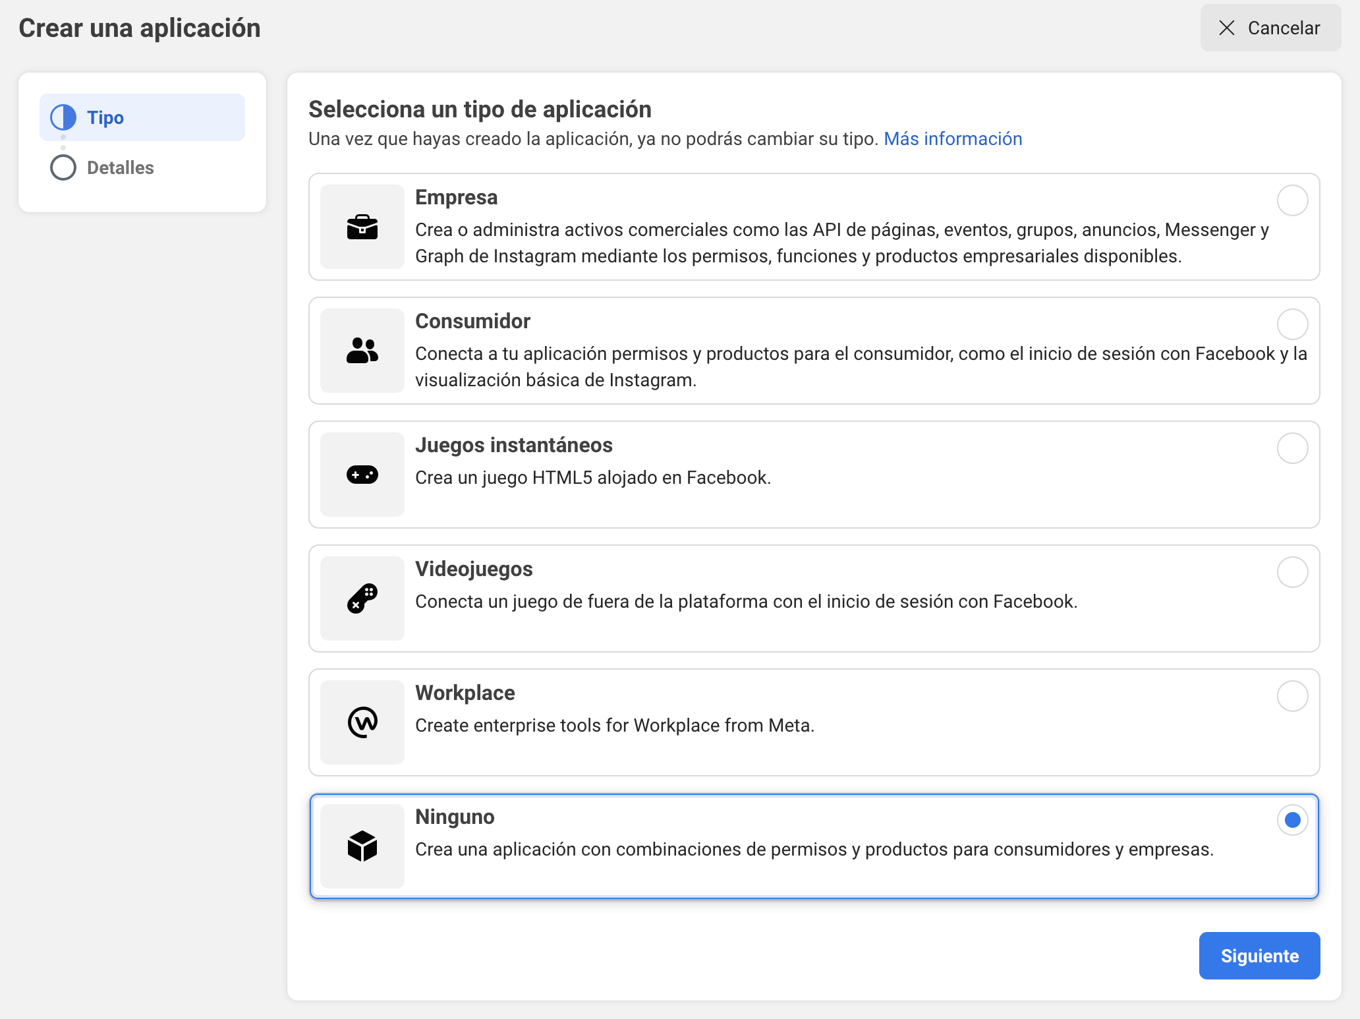Image resolution: width=1360 pixels, height=1019 pixels.
Task: Select the Videojuegos radio button
Action: coord(1293,572)
